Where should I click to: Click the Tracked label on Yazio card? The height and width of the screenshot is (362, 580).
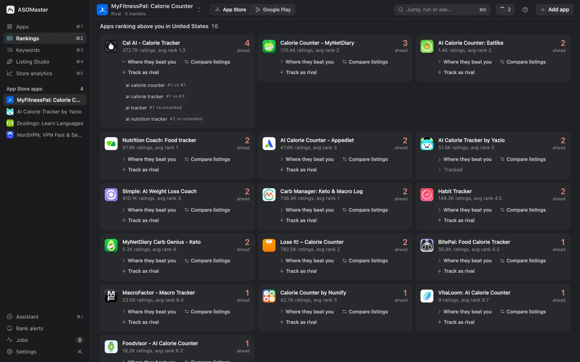(x=450, y=170)
